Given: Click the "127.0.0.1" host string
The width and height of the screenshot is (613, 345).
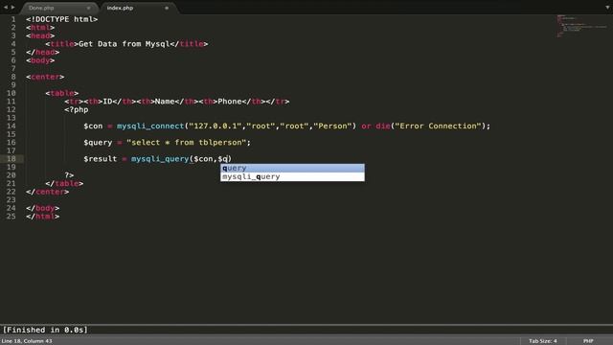Looking at the screenshot, I should click(x=215, y=126).
